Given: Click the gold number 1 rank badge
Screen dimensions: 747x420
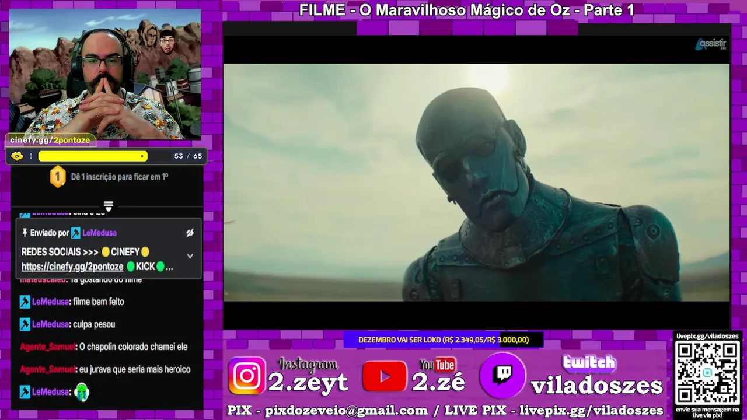Looking at the screenshot, I should (x=58, y=177).
